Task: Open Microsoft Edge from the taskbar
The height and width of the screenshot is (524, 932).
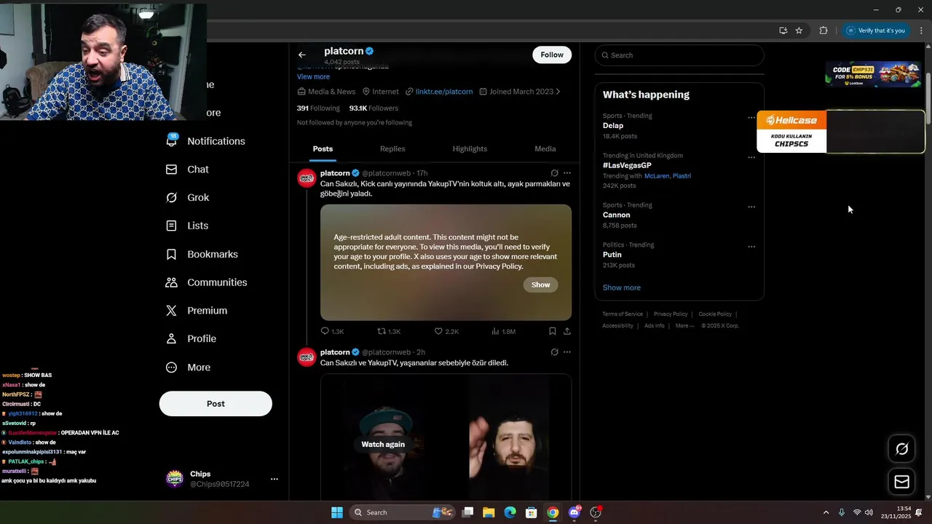Action: [x=510, y=512]
